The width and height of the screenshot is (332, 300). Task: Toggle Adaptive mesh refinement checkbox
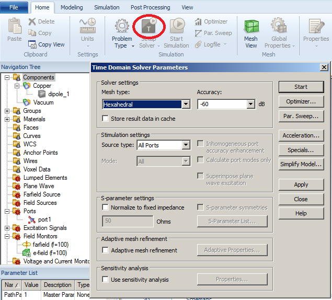(x=106, y=250)
